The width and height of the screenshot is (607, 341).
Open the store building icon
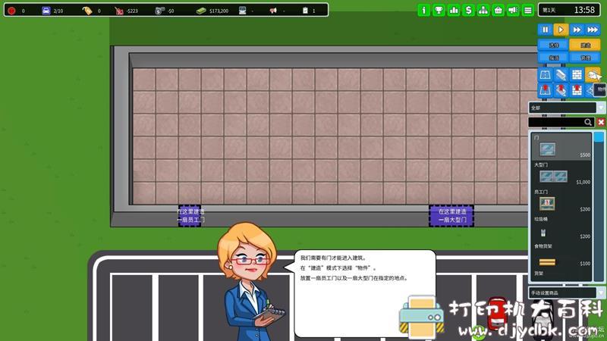(498, 11)
